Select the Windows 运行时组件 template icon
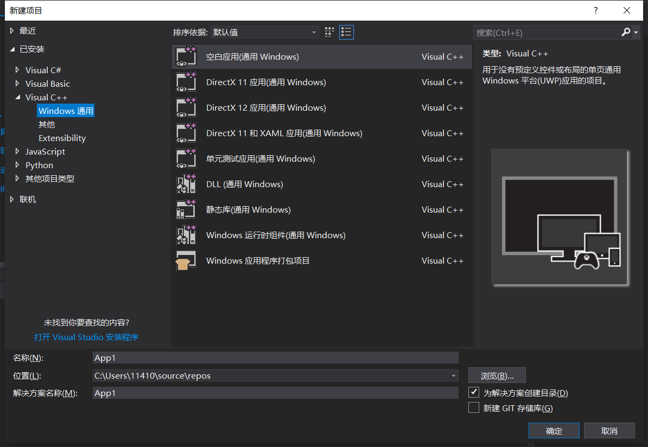Viewport: 648px width, 447px height. point(186,235)
